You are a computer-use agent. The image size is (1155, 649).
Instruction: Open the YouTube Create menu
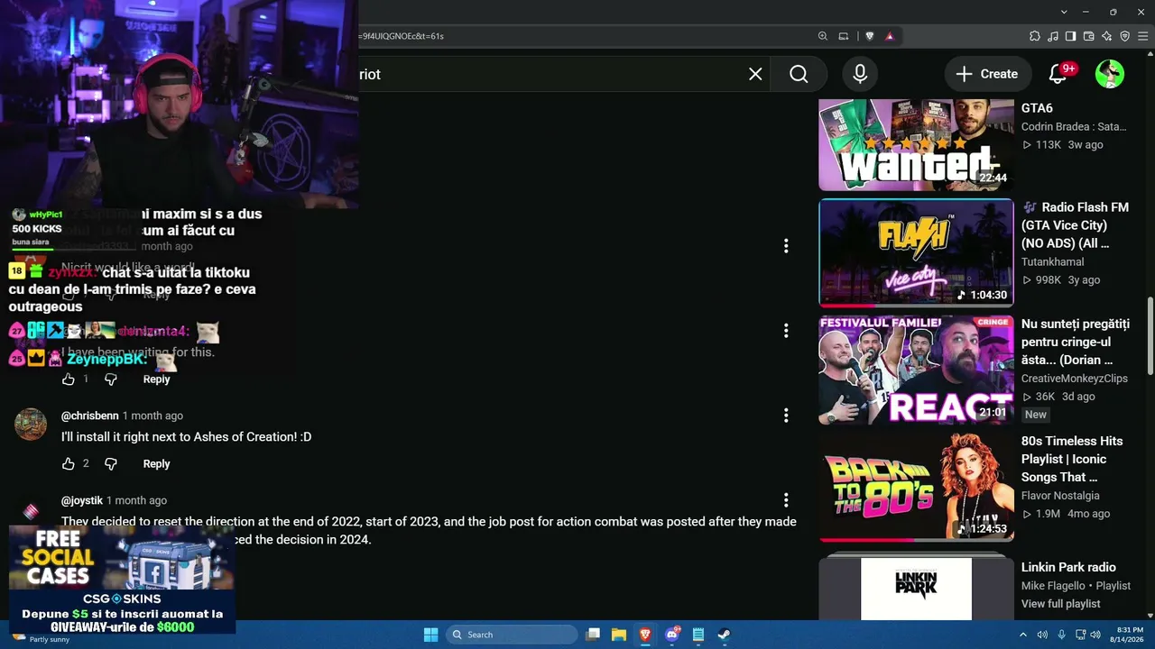pos(986,74)
